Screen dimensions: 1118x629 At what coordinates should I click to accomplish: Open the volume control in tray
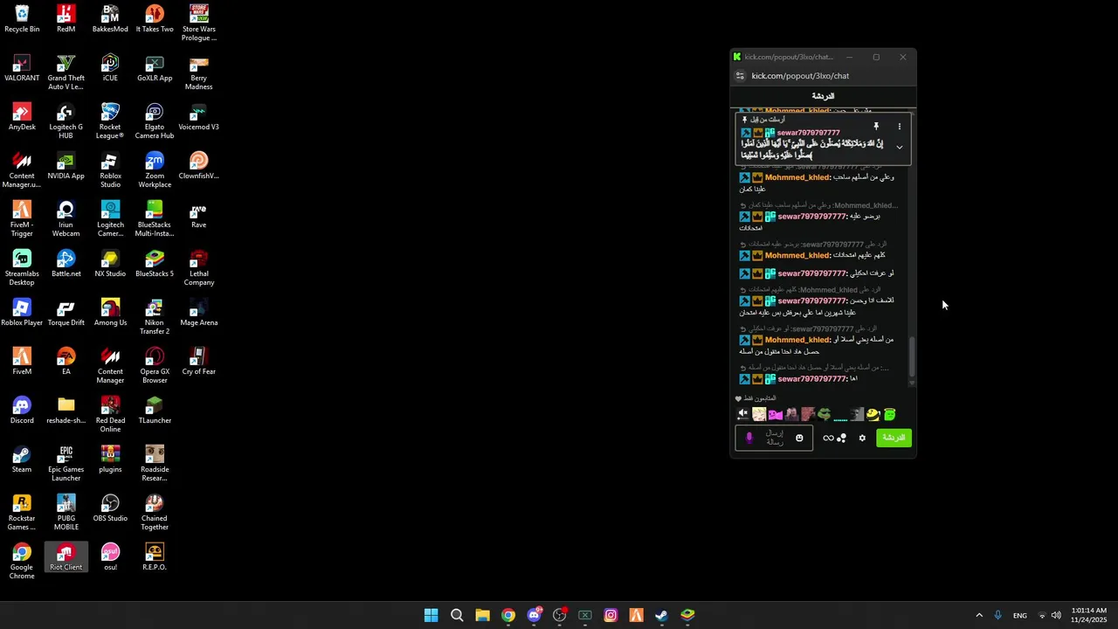pyautogui.click(x=1056, y=615)
